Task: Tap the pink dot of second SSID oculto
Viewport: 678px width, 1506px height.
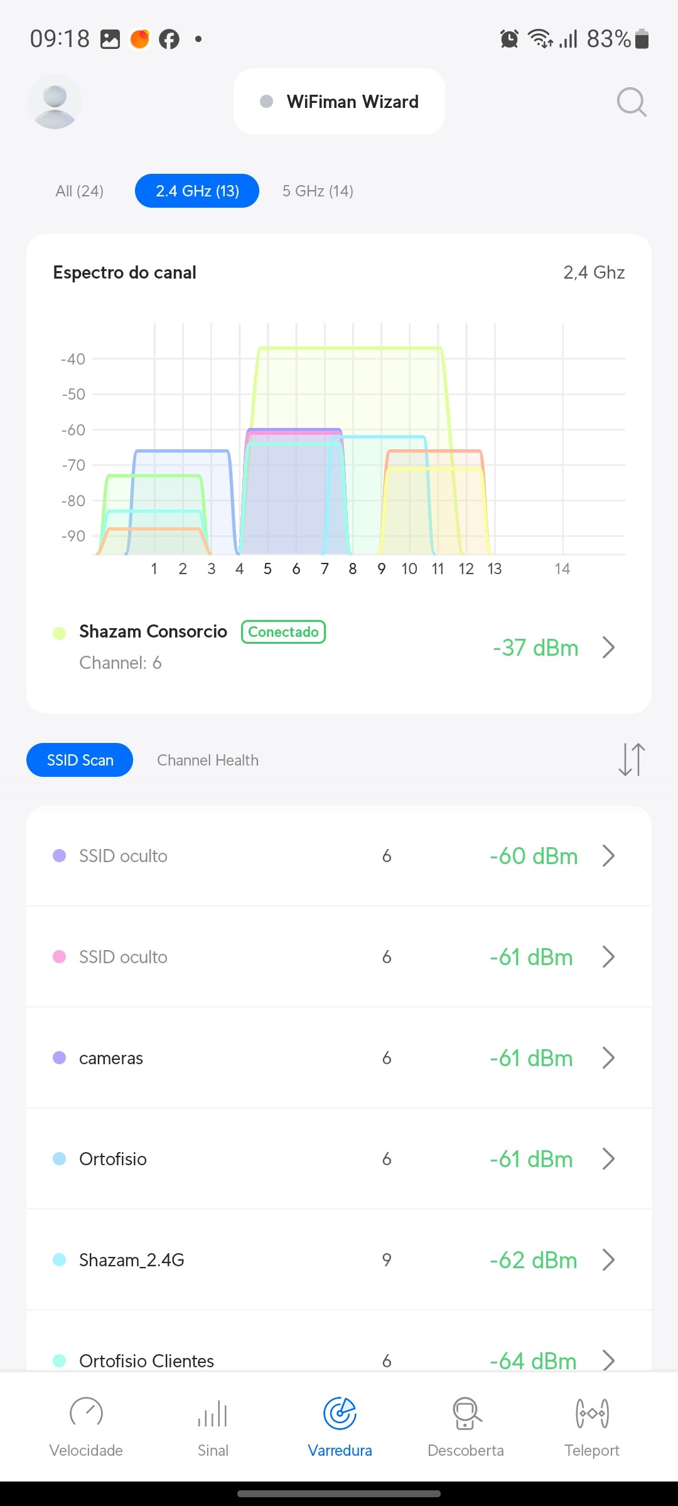Action: coord(60,957)
